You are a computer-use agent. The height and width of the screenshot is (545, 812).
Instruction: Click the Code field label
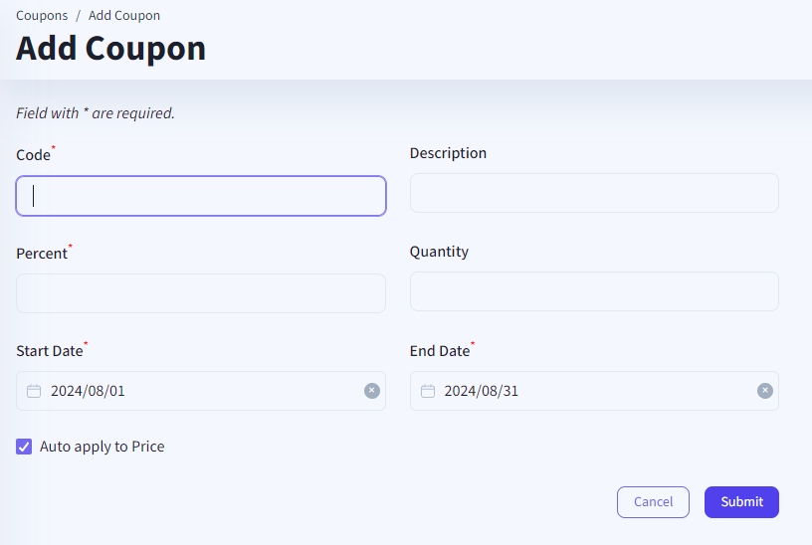click(33, 155)
